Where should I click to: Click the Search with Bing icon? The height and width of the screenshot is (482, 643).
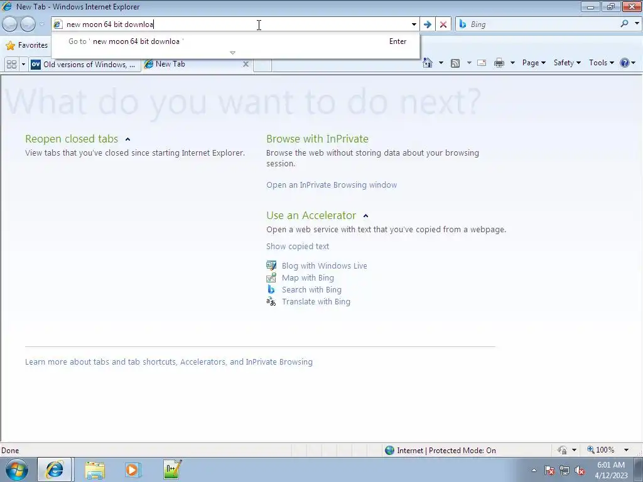tap(271, 289)
